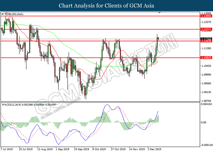
Task: Click the 7 Jul 2019 date label
Action: 7,149
